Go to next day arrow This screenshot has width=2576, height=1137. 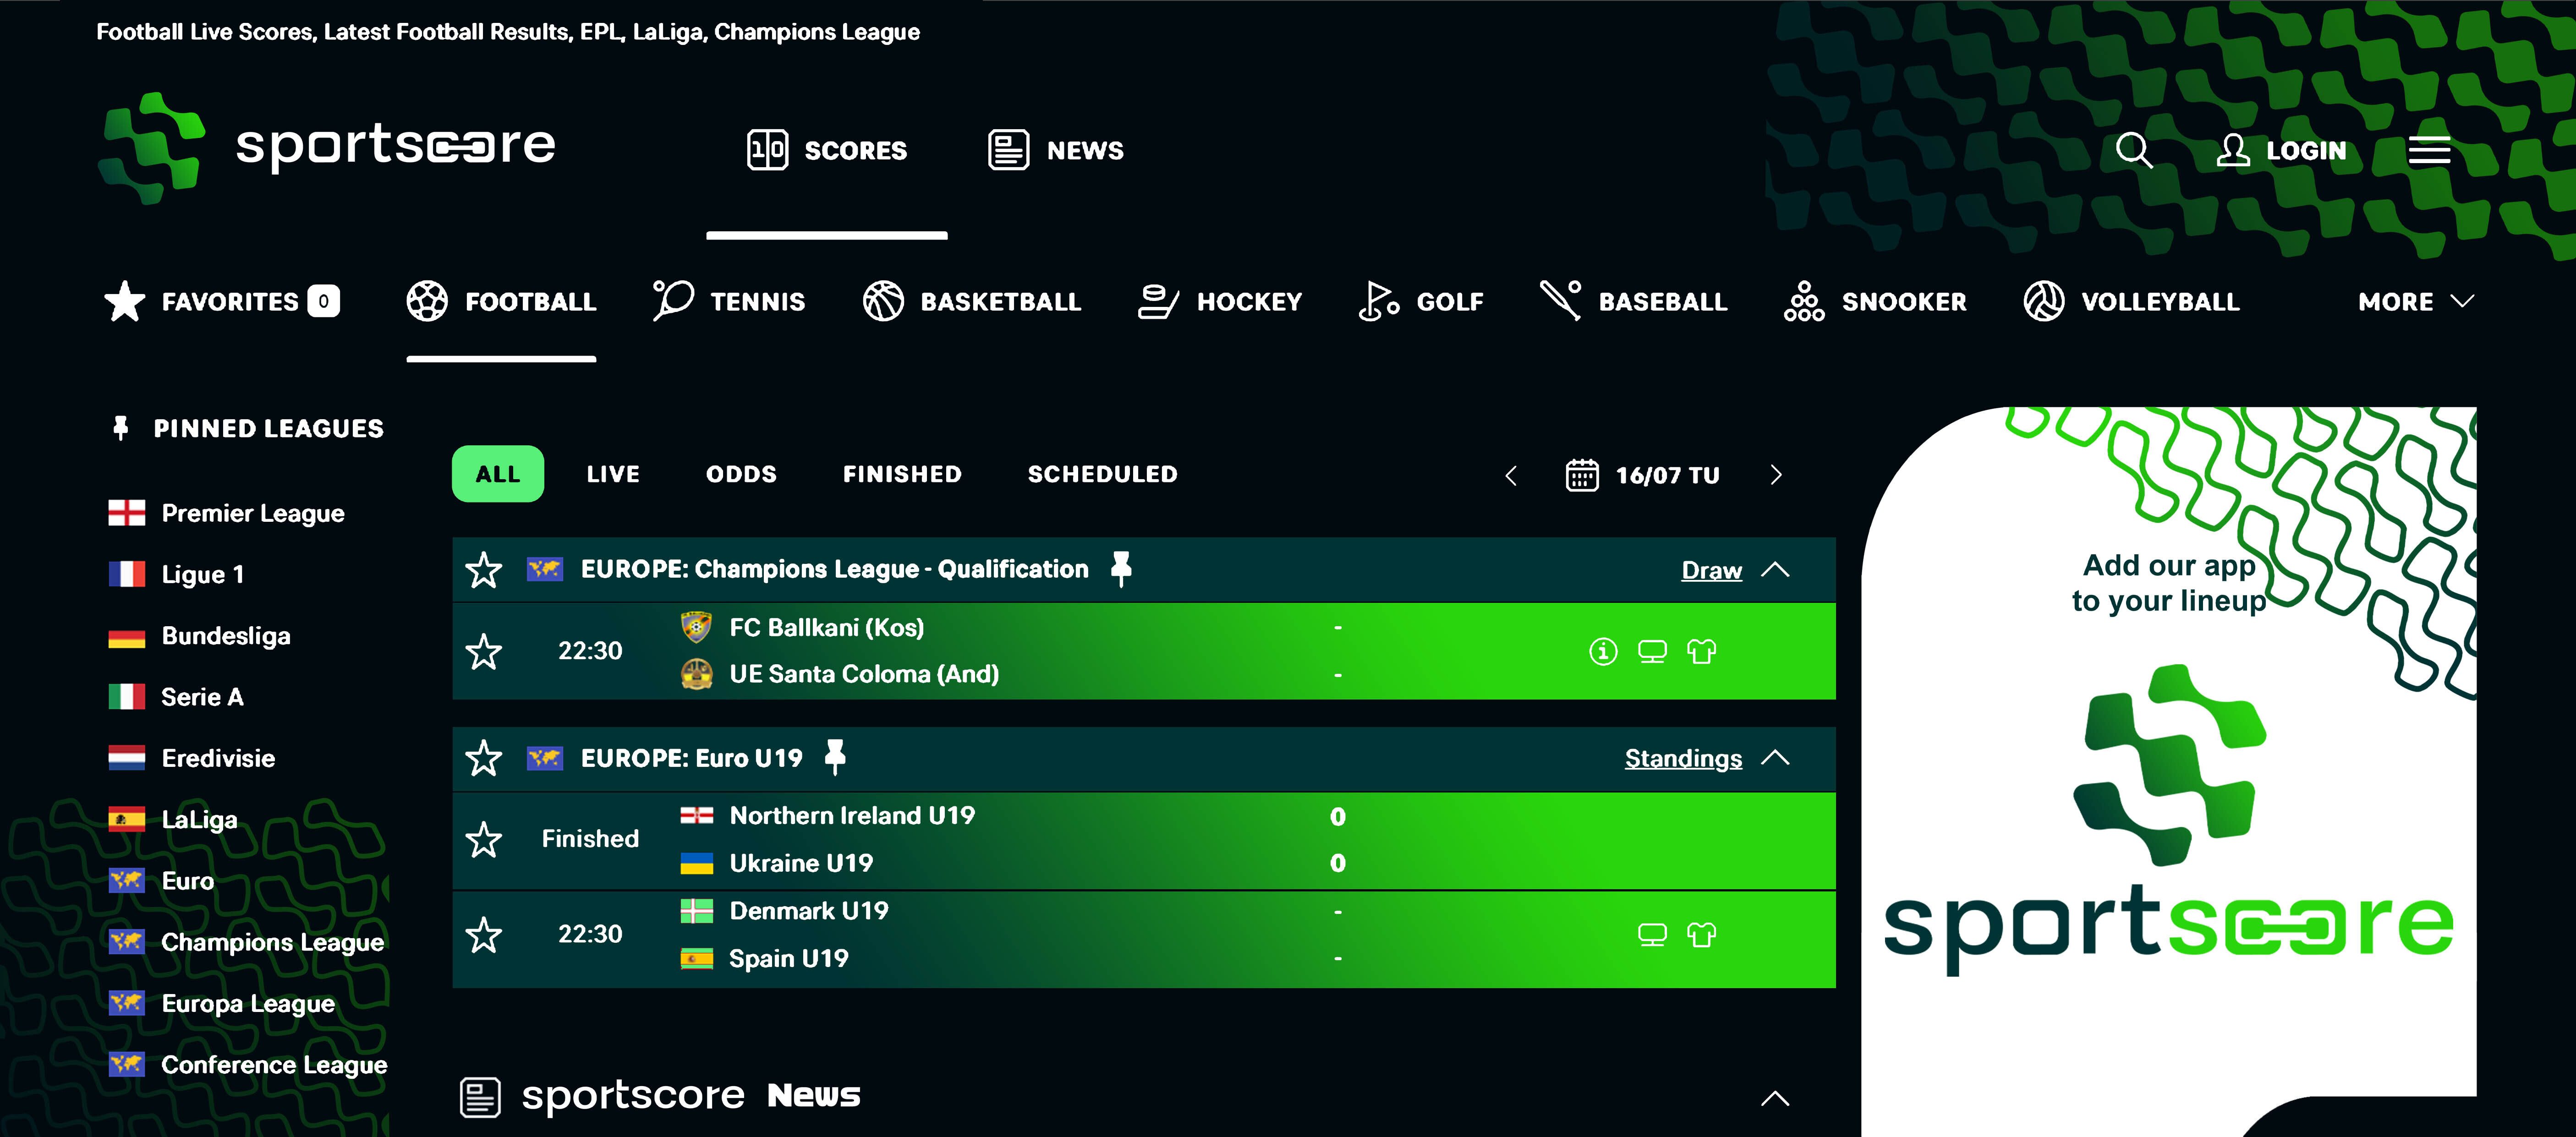click(1776, 475)
